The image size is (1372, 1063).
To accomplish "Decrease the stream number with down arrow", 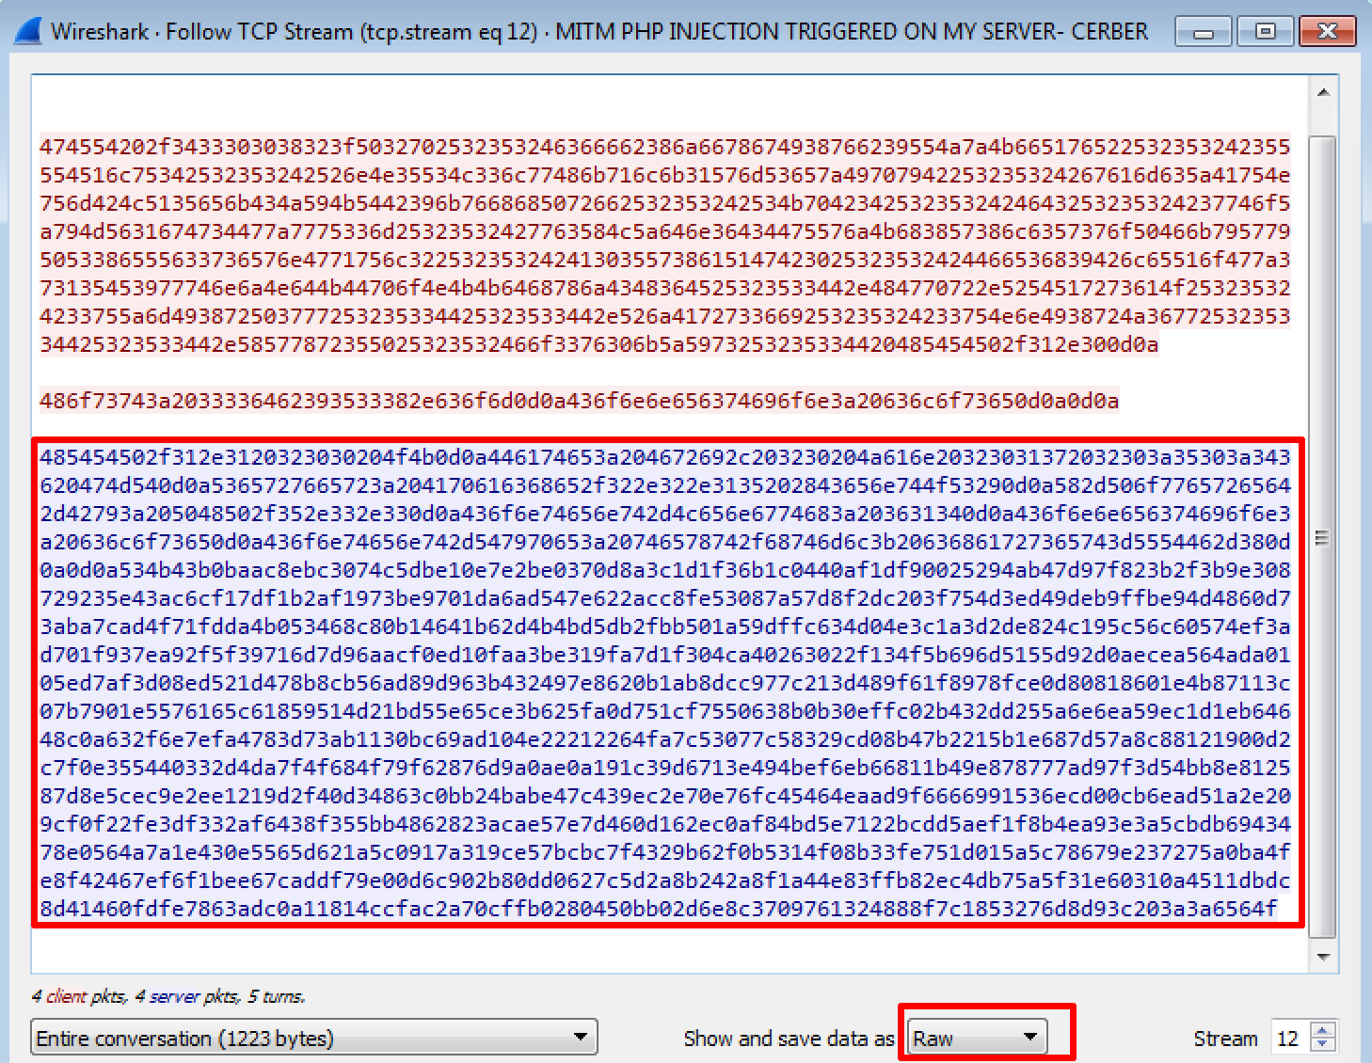I will tap(1323, 1045).
